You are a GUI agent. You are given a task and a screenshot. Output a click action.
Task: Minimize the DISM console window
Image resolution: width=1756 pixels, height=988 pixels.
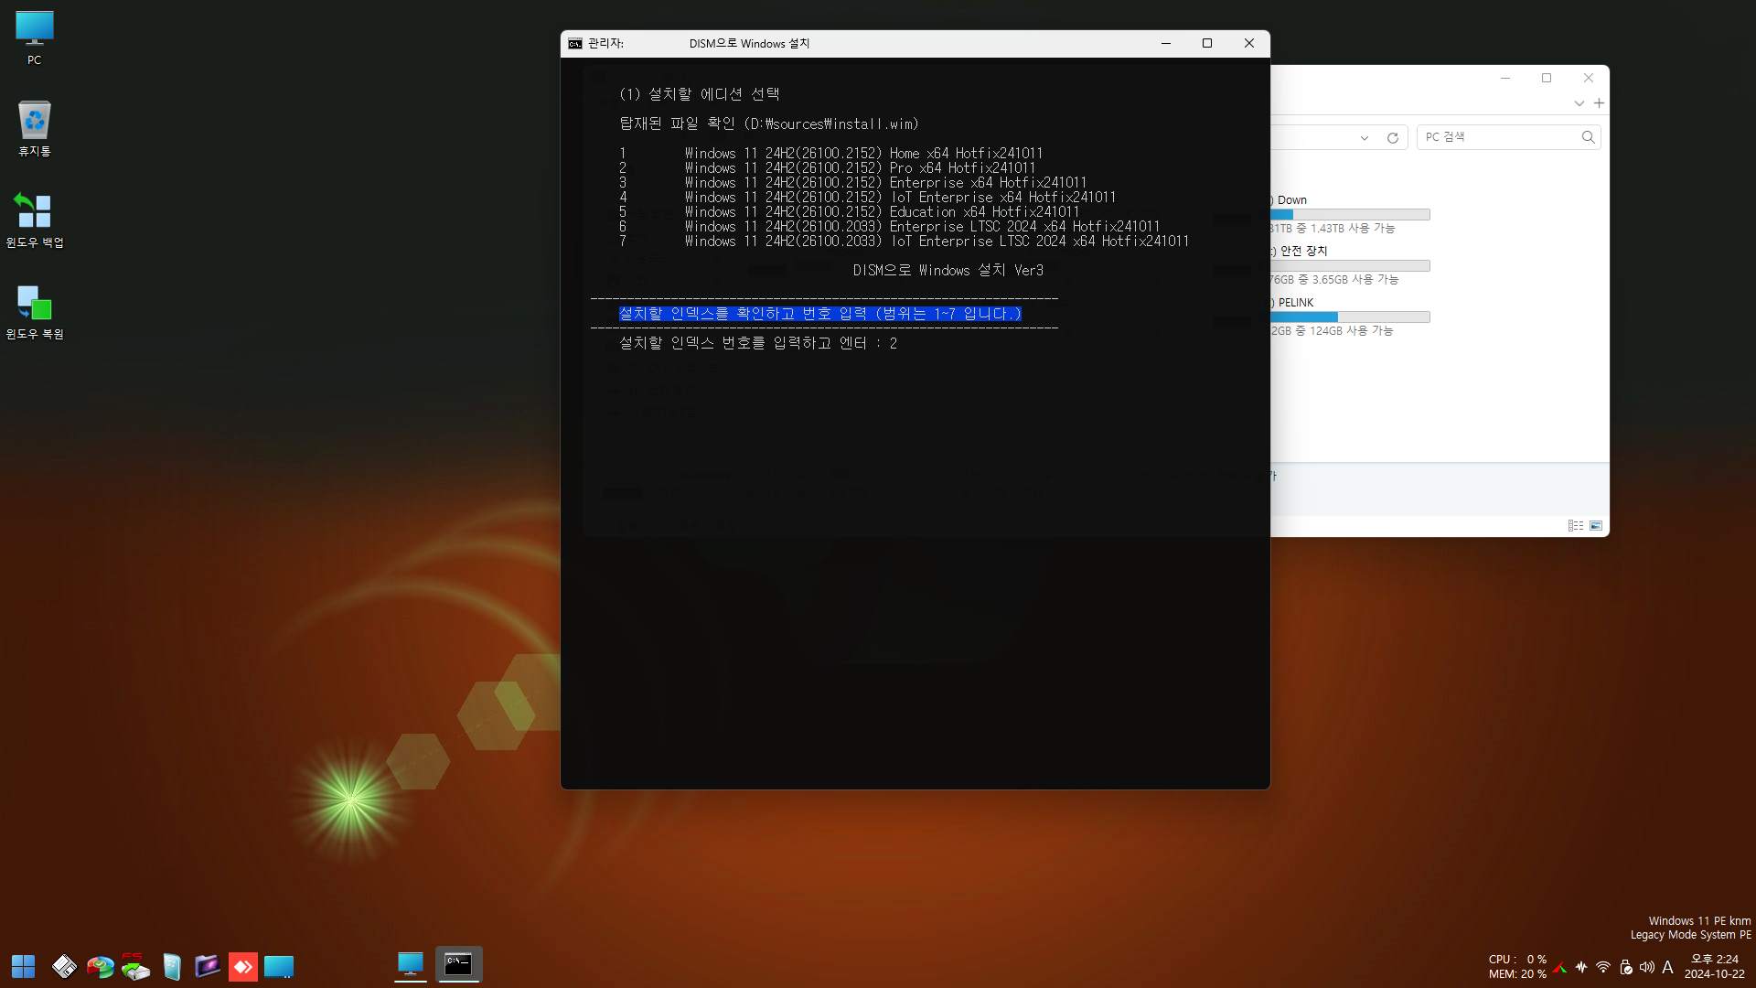(1166, 43)
